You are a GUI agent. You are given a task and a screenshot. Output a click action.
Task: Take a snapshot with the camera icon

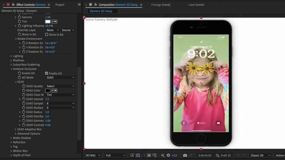[x=185, y=155]
